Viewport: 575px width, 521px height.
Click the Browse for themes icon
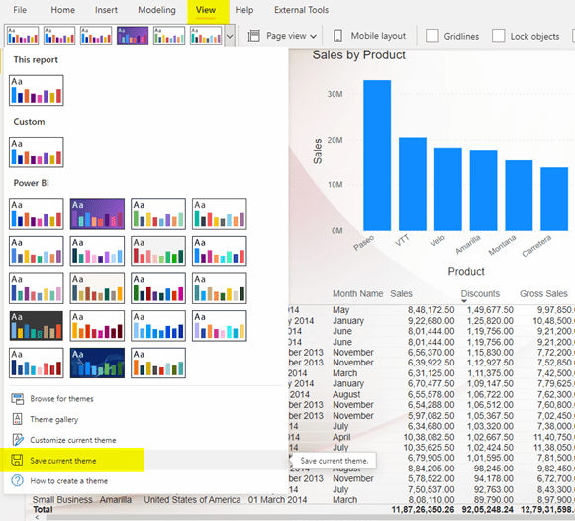coord(17,399)
